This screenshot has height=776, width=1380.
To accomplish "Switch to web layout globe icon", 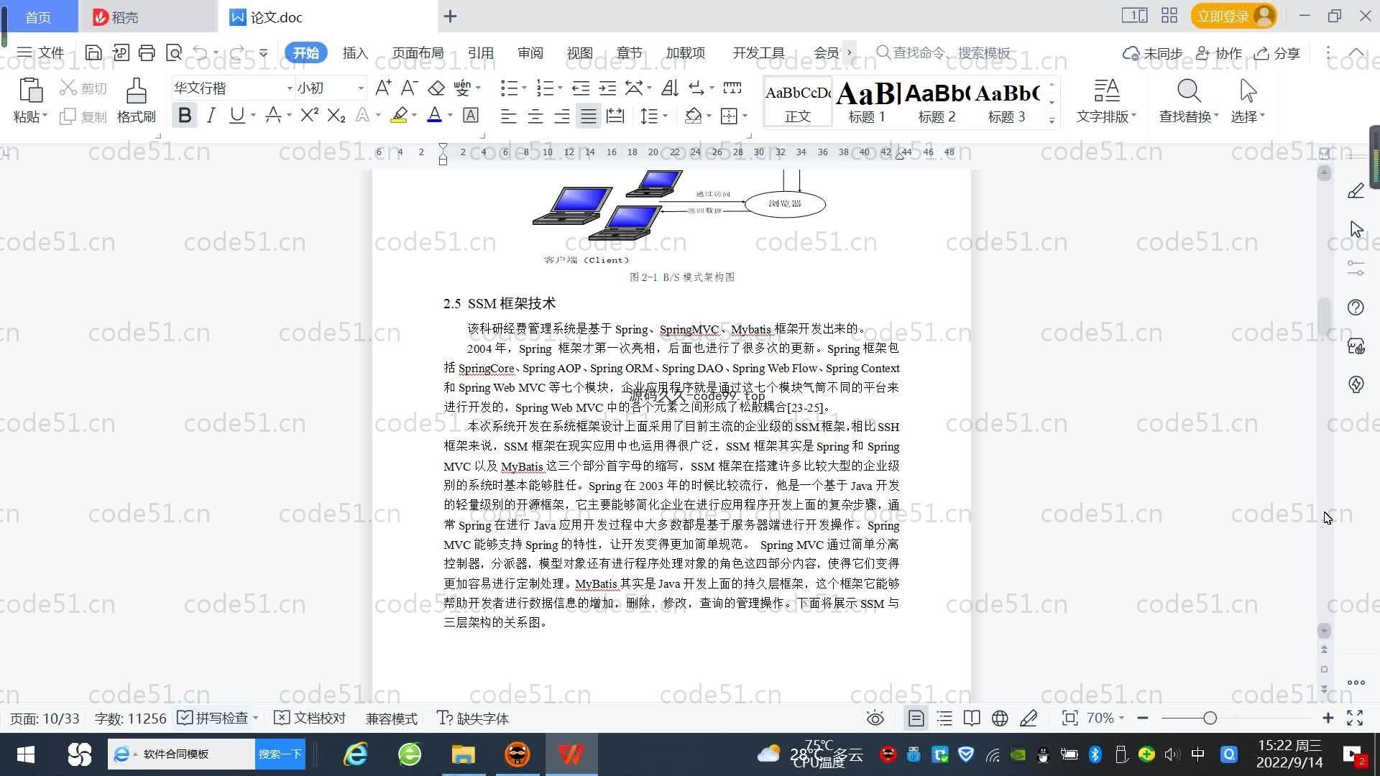I will point(1000,719).
